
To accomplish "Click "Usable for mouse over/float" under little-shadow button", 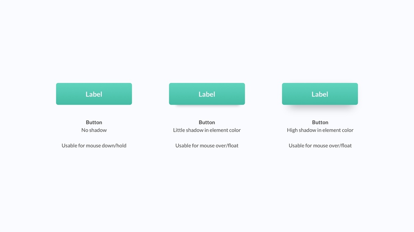I will point(207,145).
